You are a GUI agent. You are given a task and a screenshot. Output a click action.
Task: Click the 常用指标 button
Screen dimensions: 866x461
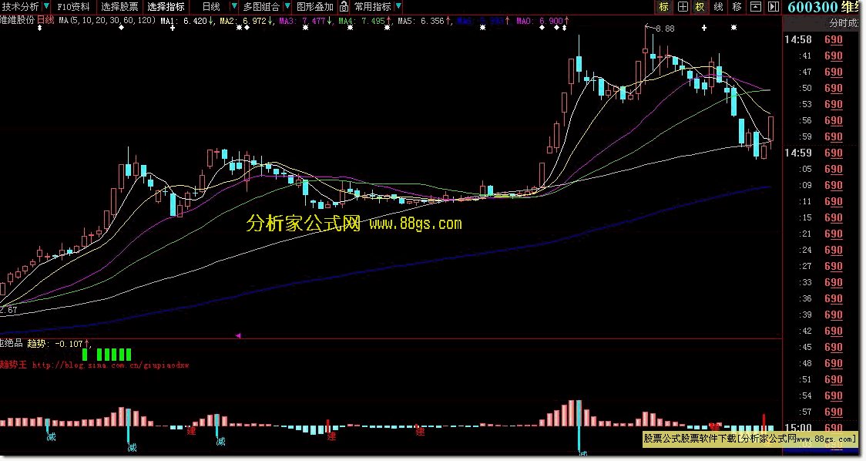pyautogui.click(x=373, y=7)
